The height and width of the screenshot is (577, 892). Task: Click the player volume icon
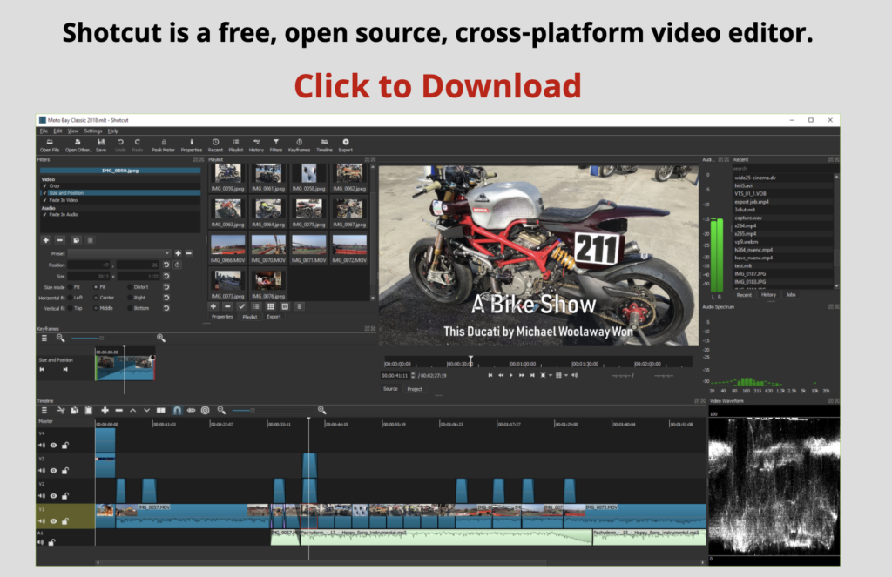tap(575, 375)
